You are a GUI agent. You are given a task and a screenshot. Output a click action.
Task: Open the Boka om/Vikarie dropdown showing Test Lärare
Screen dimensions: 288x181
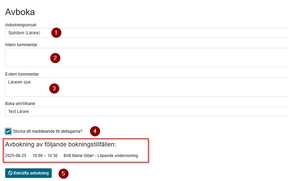click(147, 112)
